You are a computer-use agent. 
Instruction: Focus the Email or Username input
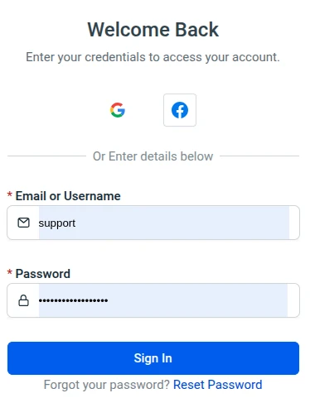tap(153, 223)
